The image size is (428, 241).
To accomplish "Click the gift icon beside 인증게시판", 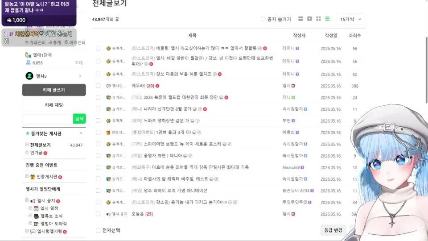I will 33,177.
